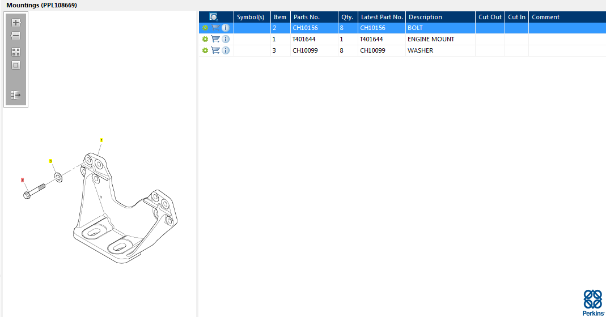The width and height of the screenshot is (606, 317).
Task: Click the bolt drawing in the diagram
Action: point(34,191)
